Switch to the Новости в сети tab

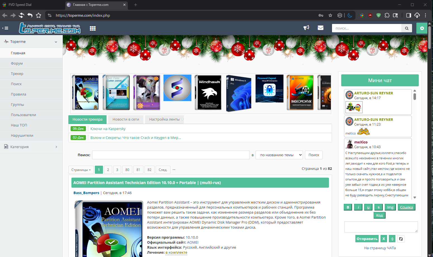(126, 119)
